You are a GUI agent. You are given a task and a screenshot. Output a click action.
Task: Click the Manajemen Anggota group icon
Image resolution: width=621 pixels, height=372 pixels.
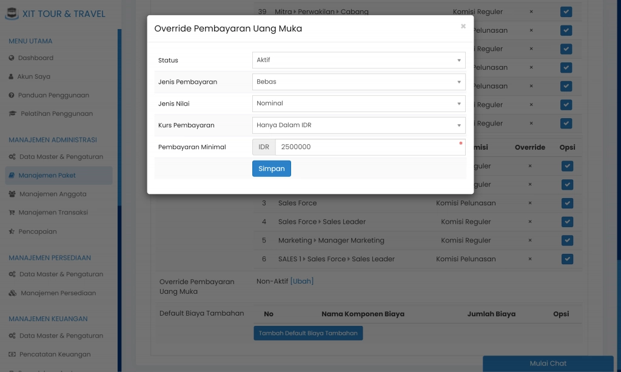pos(13,194)
